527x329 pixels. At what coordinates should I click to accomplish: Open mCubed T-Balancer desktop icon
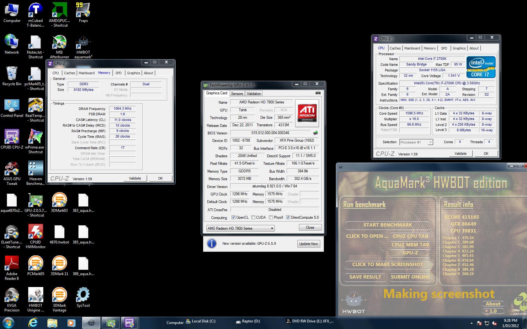pos(35,15)
